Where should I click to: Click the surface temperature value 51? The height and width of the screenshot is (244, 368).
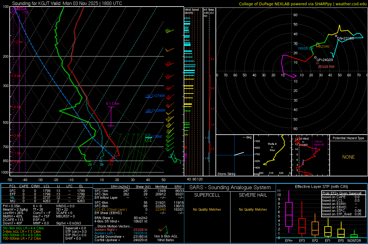point(111,165)
